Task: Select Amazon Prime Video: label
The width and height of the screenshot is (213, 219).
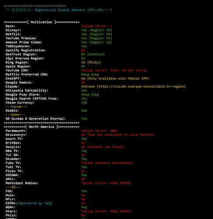Action: (x=24, y=42)
